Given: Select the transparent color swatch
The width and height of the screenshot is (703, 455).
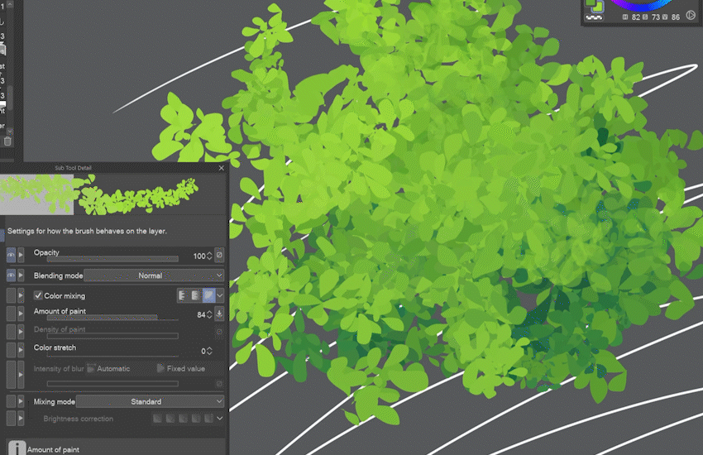Looking at the screenshot, I should 594,17.
